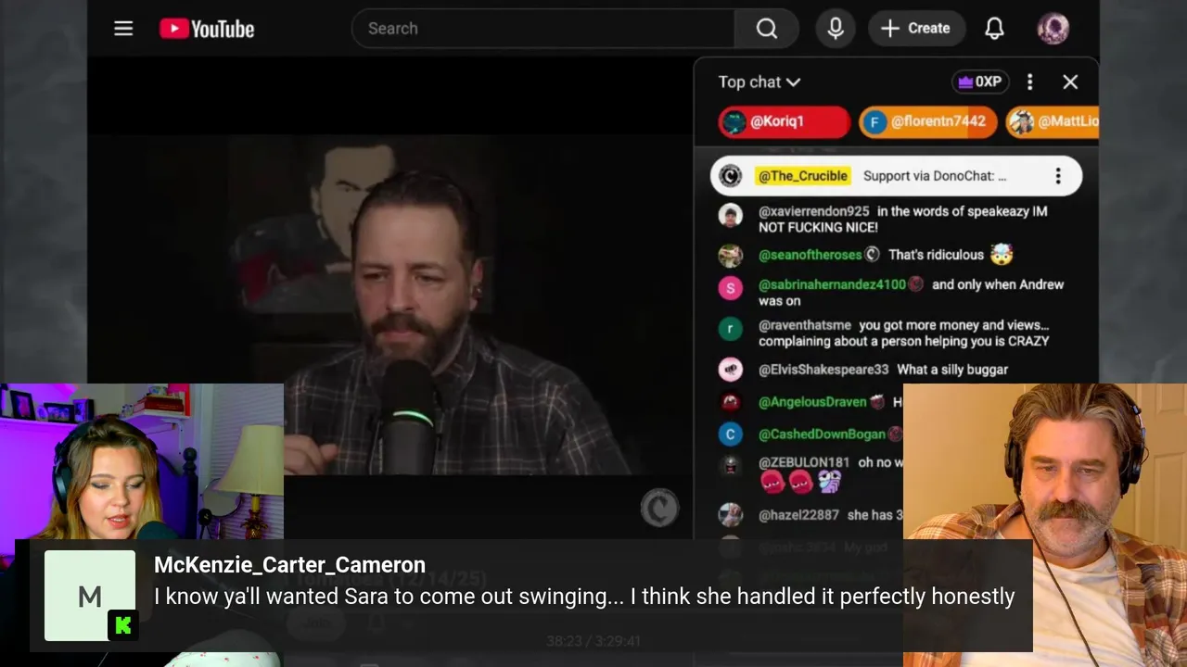This screenshot has height=667, width=1187.
Task: Focus the Search input field
Action: pos(543,29)
